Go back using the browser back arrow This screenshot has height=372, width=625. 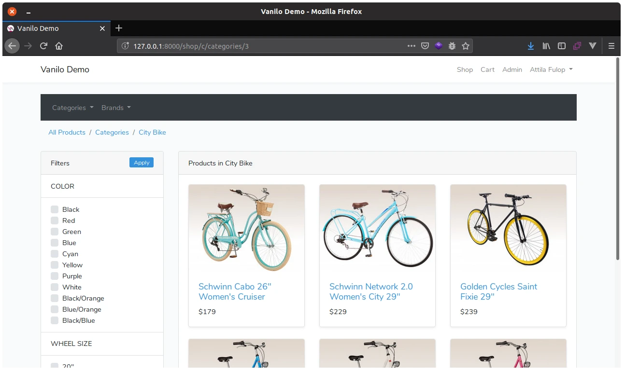pyautogui.click(x=12, y=46)
